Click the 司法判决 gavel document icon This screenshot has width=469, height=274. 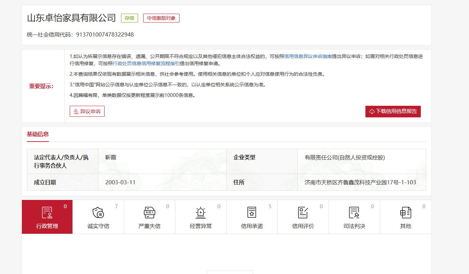[x=354, y=212]
